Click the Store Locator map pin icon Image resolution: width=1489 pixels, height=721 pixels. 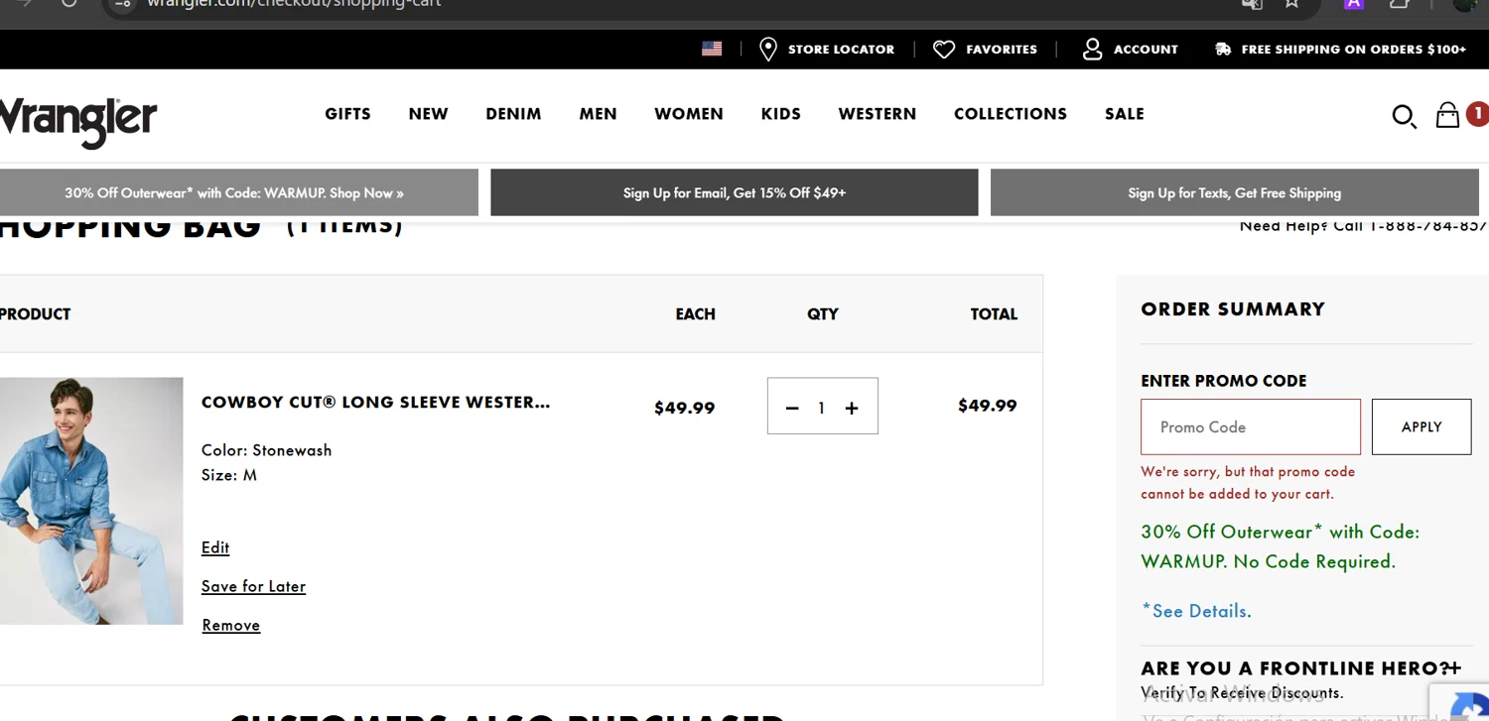[767, 50]
